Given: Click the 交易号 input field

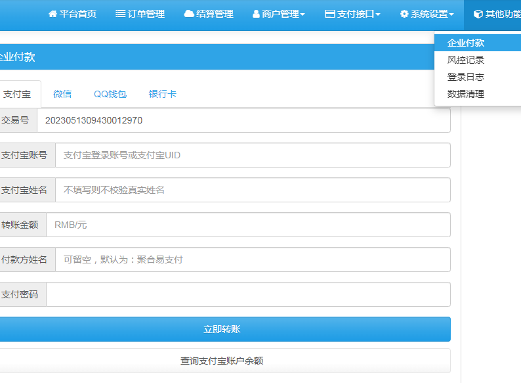Looking at the screenshot, I should (x=243, y=120).
